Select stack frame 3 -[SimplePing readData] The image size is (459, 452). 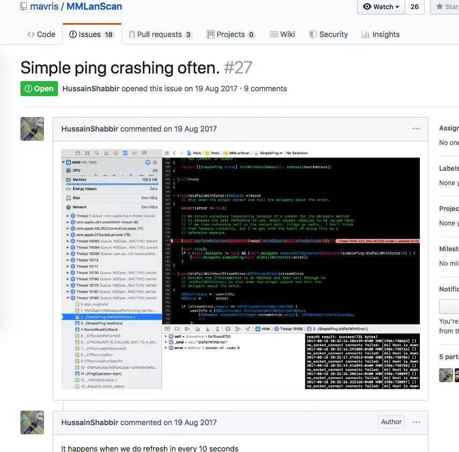coord(112,323)
